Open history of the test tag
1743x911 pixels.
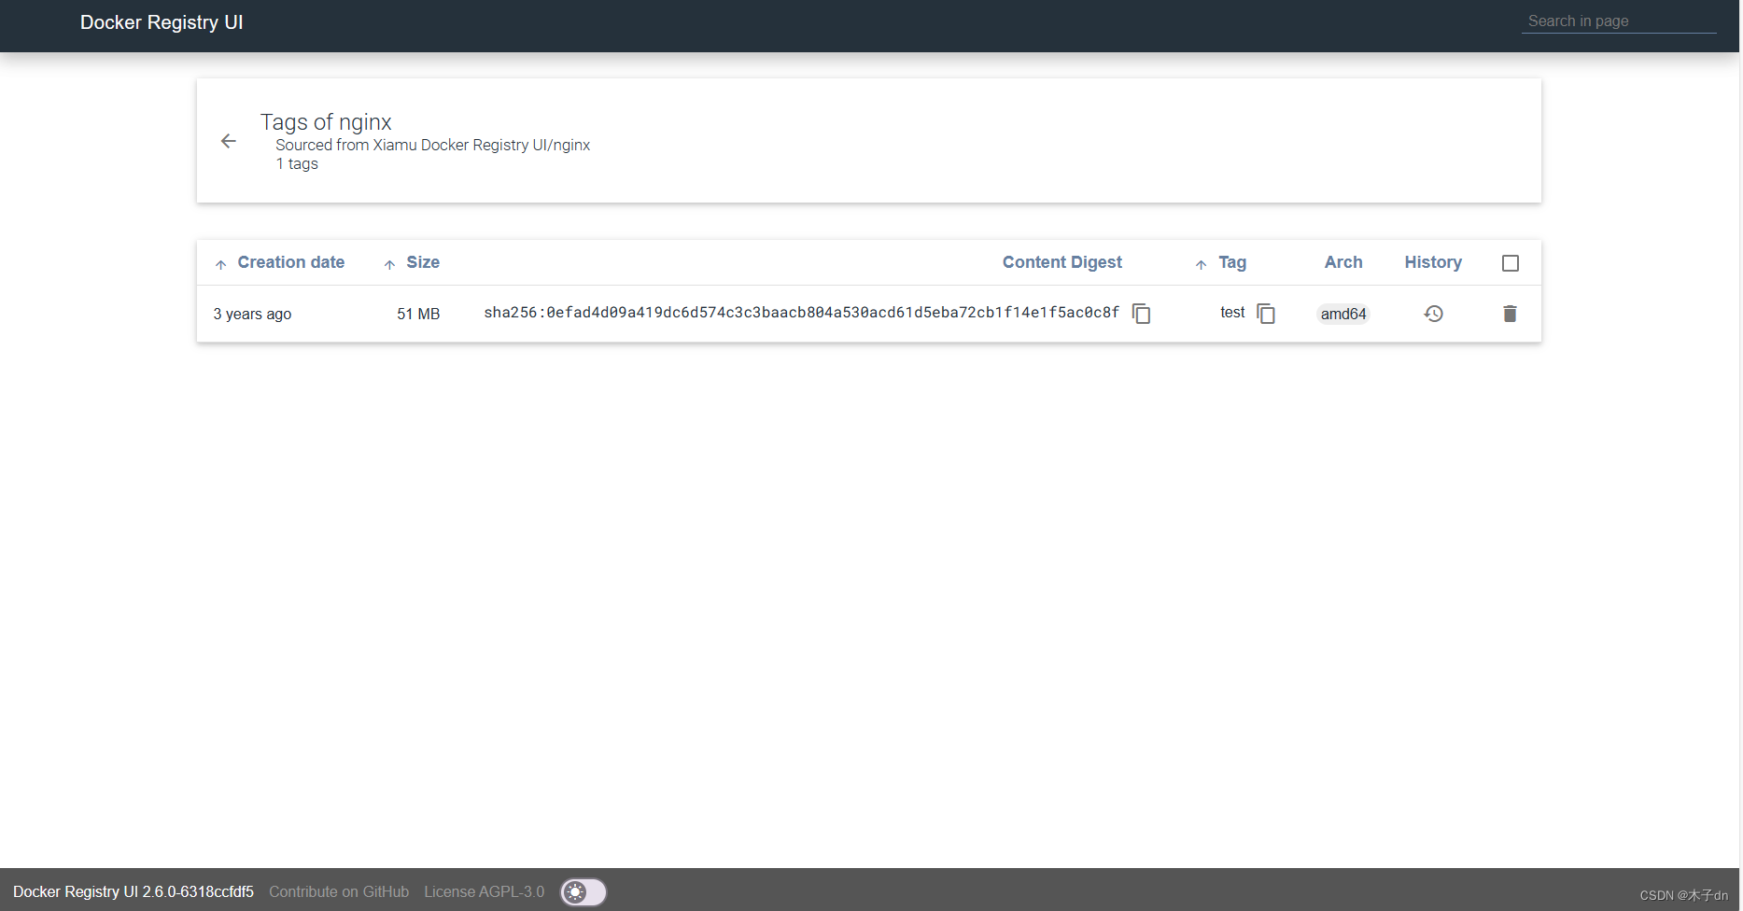pyautogui.click(x=1433, y=314)
